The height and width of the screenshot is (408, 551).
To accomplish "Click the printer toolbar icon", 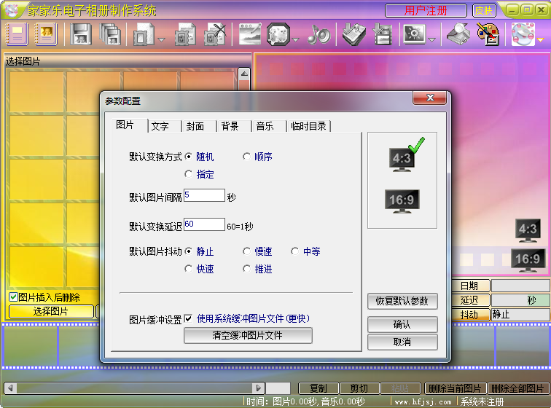I will pyautogui.click(x=458, y=34).
